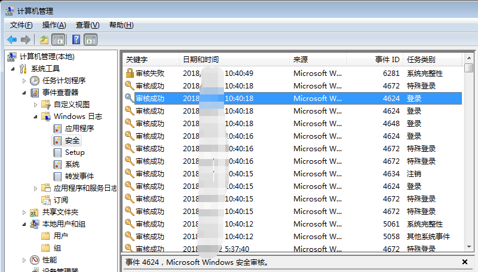Click the blue Help question mark icon
This screenshot has width=478, height=272.
[x=76, y=39]
